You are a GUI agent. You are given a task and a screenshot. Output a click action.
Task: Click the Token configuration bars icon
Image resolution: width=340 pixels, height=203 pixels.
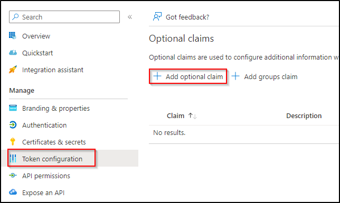pyautogui.click(x=13, y=158)
